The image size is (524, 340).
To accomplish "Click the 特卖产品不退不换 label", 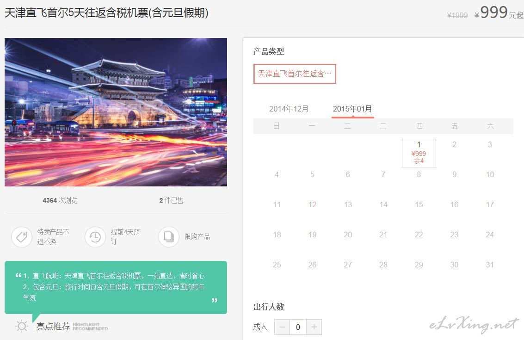I will [x=54, y=237].
